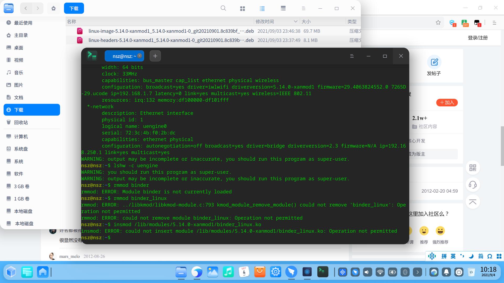Screen dimensions: 504x283
Task: Bookmark the page with the star icon
Action: [x=438, y=23]
